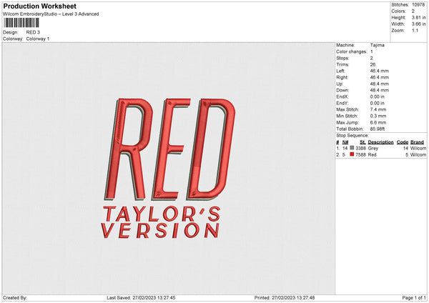Click the Height value 3.81 in
This screenshot has height=303, width=429.
pyautogui.click(x=418, y=17)
